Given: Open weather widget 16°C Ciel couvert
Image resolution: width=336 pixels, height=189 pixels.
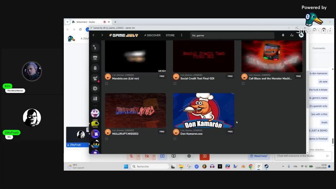Looking at the screenshot, I should (76, 166).
